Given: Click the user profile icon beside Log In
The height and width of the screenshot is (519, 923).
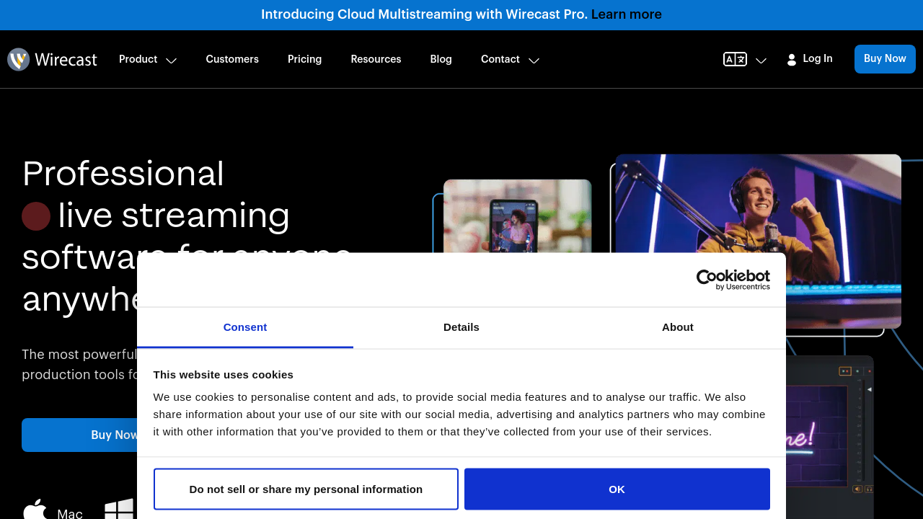Looking at the screenshot, I should click(x=791, y=60).
